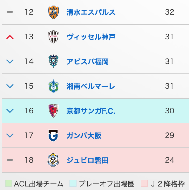The width and height of the screenshot is (189, 190).
Task: Click the down chevron beside rank 14
Action: 10,62
